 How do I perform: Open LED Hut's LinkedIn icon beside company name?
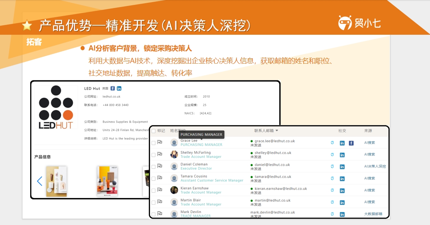tap(119, 88)
